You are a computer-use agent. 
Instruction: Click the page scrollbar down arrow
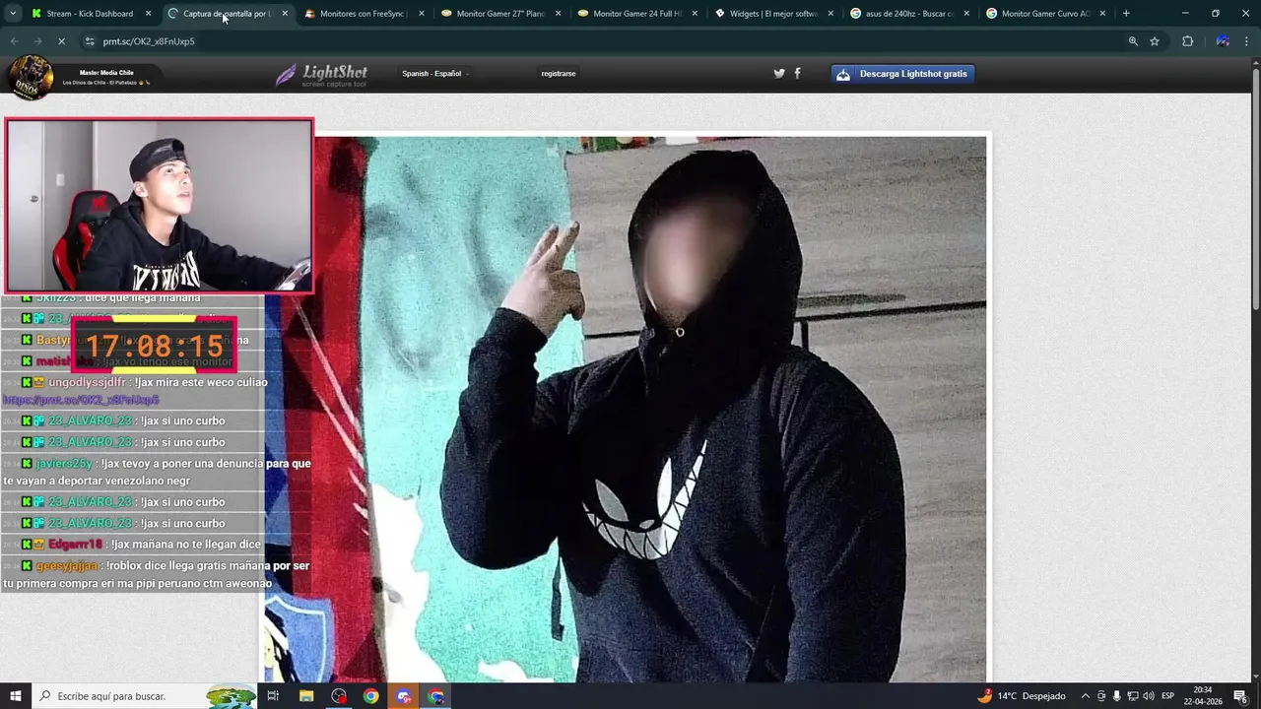point(1255,677)
